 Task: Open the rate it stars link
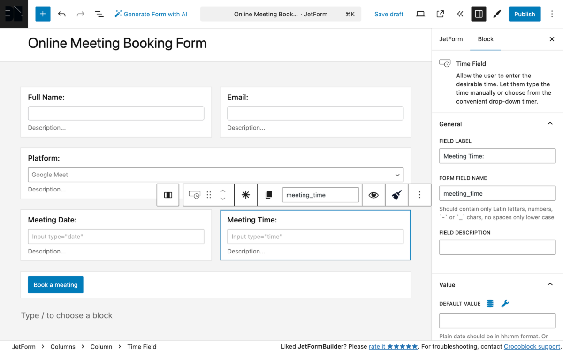pyautogui.click(x=393, y=346)
